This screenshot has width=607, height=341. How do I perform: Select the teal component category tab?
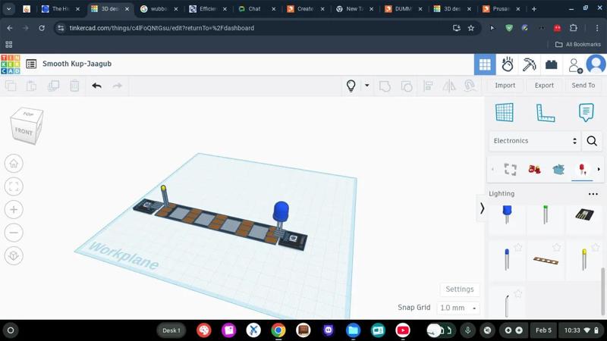pos(558,169)
